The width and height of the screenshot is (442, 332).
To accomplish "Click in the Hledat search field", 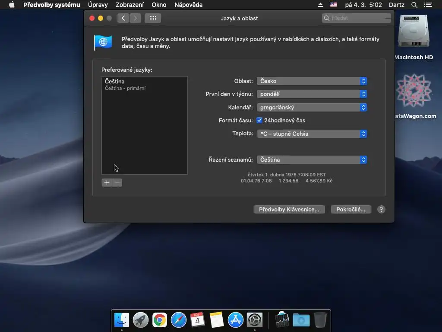I will tap(356, 18).
